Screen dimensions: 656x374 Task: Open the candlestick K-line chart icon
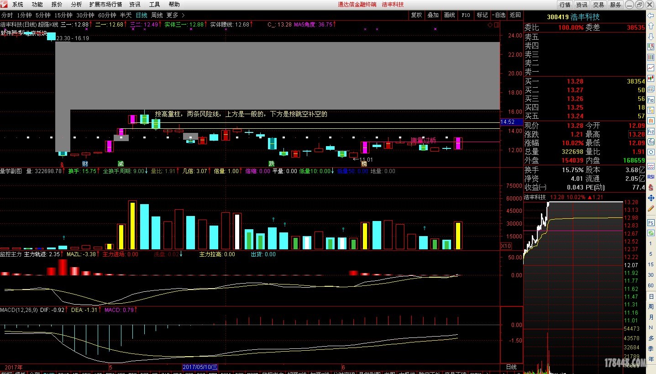[651, 78]
